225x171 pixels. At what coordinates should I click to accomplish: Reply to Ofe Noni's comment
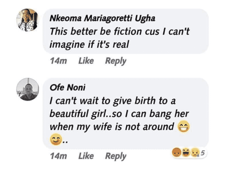115,156
